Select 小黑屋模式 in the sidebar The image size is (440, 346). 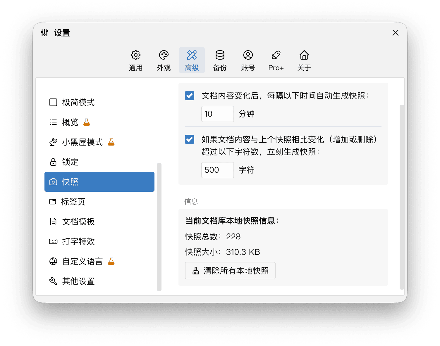[x=82, y=142]
